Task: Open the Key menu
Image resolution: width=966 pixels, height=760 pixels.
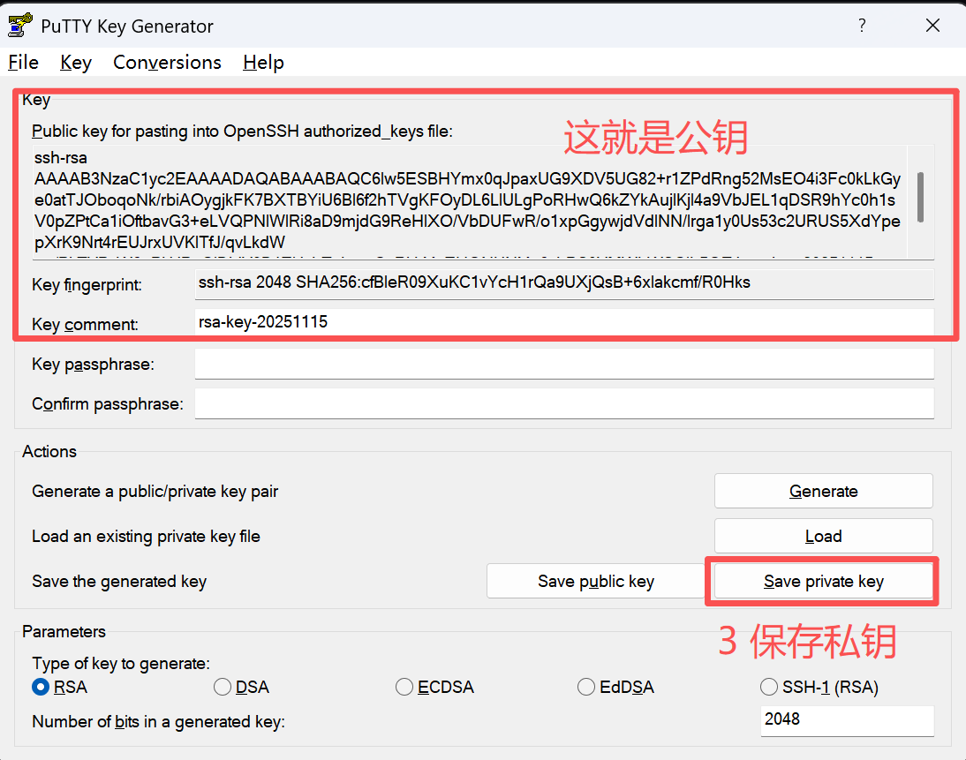Action: click(x=76, y=63)
